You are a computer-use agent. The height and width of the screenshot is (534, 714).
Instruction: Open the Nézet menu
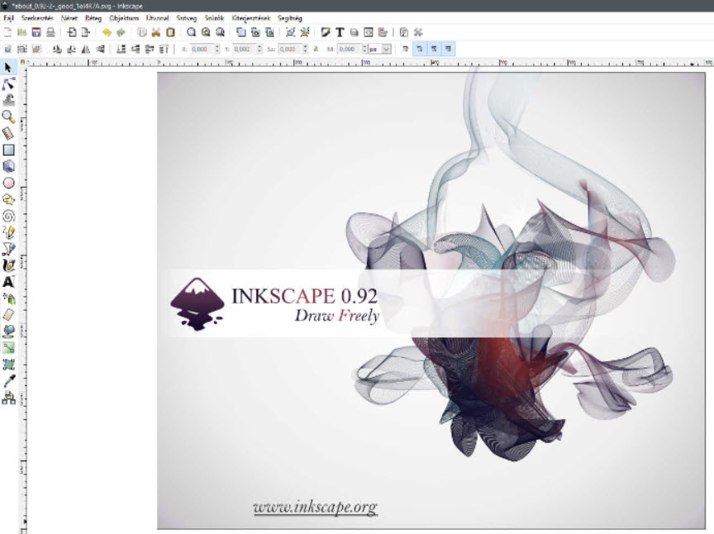point(69,18)
